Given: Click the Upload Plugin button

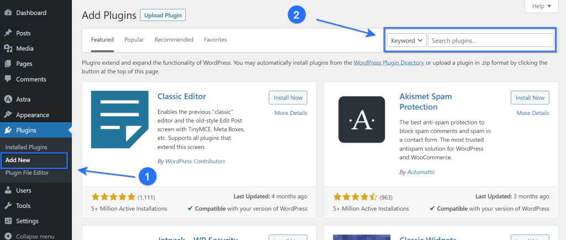Looking at the screenshot, I should [163, 15].
